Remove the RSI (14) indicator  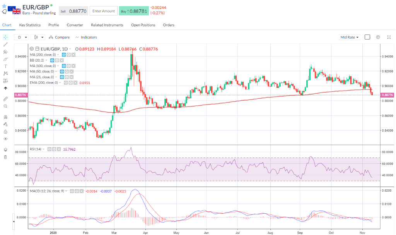click(59, 149)
